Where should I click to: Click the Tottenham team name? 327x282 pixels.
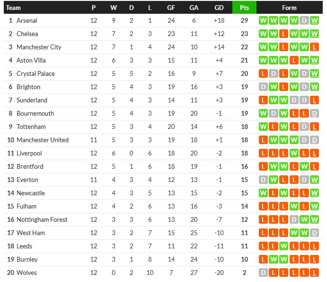[x=31, y=127]
